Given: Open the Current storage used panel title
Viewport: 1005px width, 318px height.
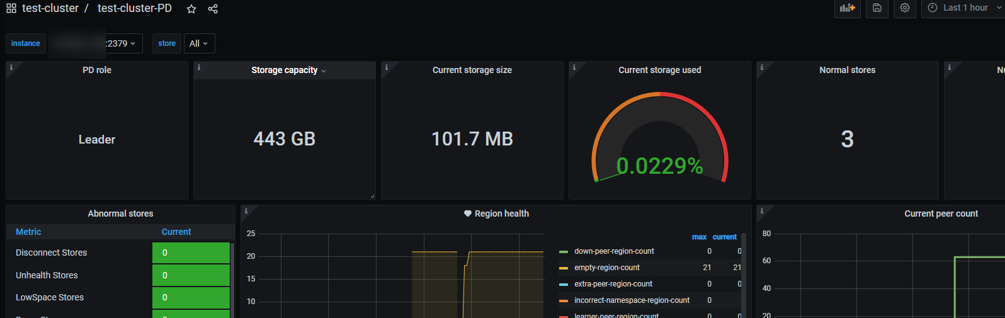Looking at the screenshot, I should (659, 70).
